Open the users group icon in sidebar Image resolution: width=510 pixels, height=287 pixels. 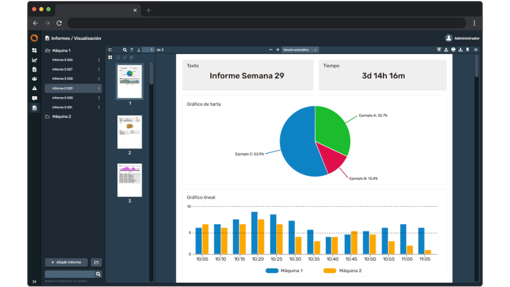click(x=35, y=79)
